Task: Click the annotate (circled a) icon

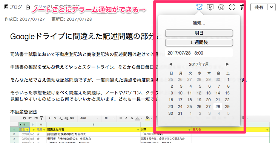Action: [221, 7]
